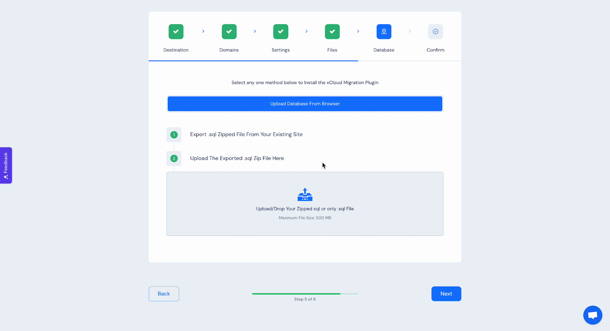Screen dimensions: 610x331
Task: Click the Destination tab label
Action: click(x=176, y=50)
